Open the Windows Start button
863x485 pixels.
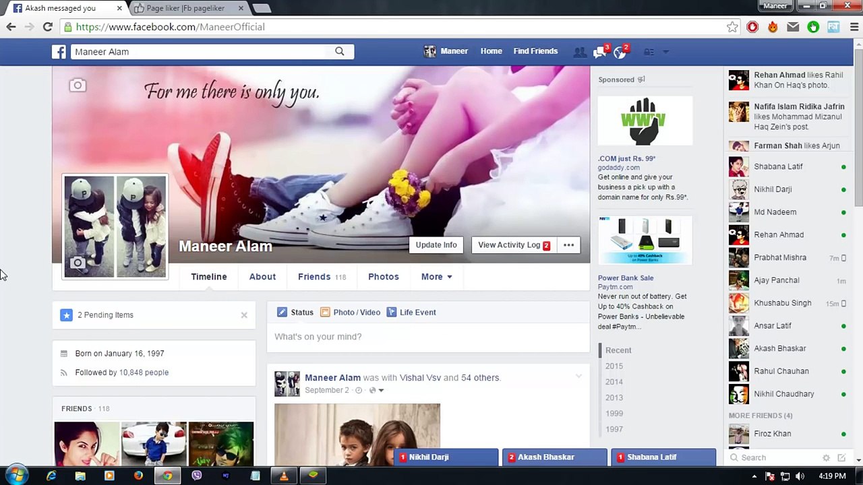[x=16, y=476]
